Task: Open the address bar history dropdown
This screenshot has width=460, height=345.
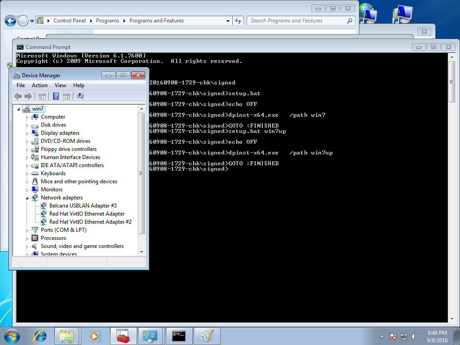Action: pyautogui.click(x=228, y=21)
